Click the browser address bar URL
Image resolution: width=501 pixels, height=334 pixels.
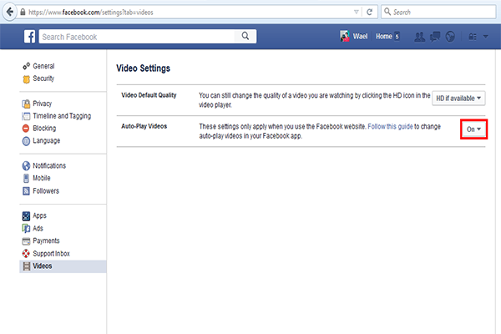point(91,13)
